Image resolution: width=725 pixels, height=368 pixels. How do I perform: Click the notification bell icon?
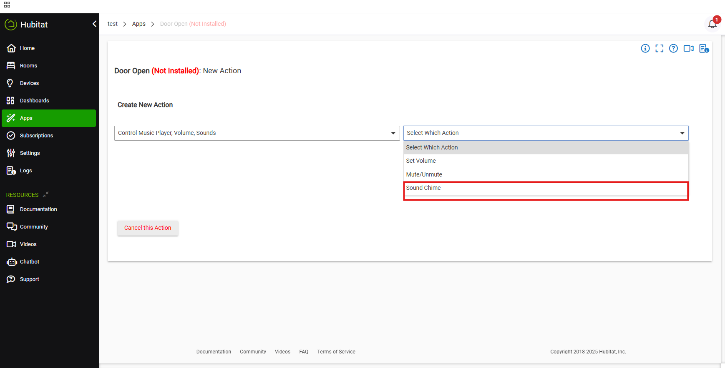point(712,24)
